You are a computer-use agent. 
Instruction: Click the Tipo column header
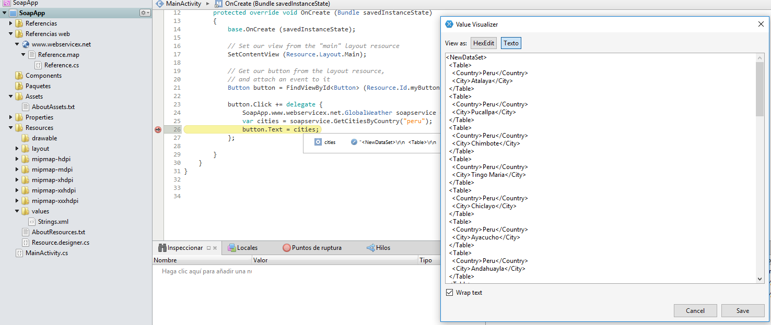click(429, 260)
